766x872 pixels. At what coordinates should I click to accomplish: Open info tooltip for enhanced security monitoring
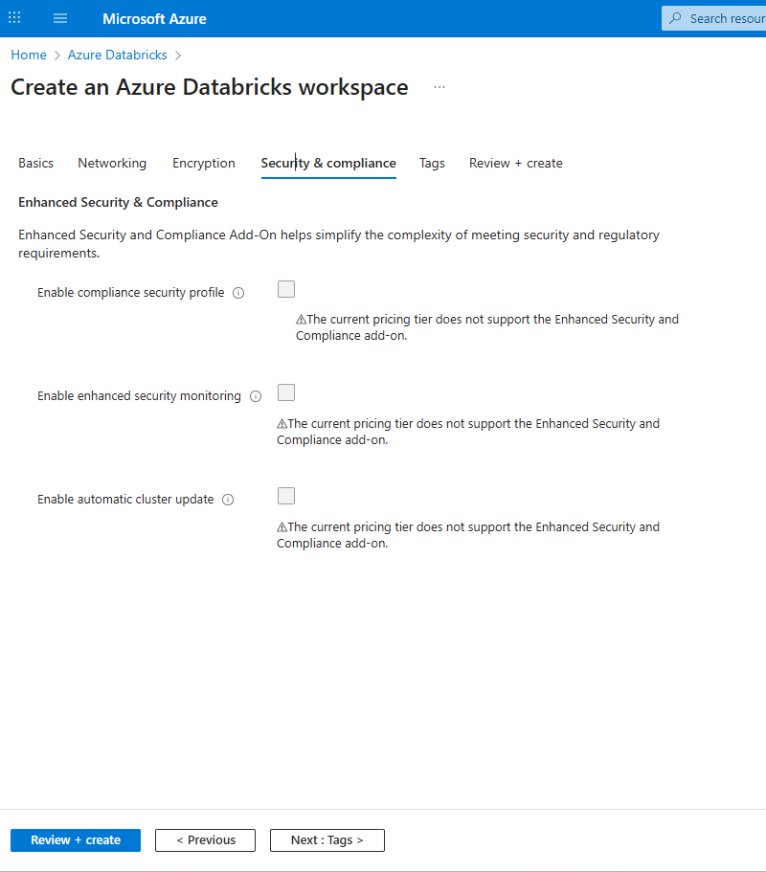click(256, 396)
